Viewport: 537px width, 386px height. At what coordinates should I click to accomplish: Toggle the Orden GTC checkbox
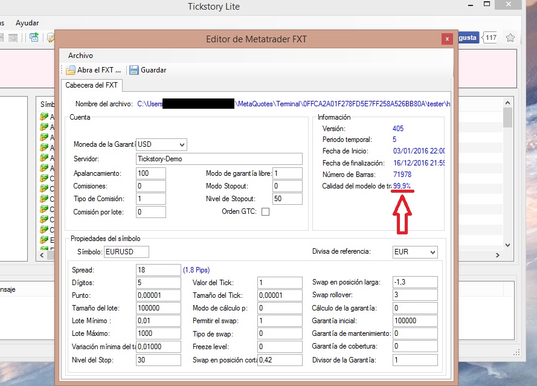pos(265,212)
